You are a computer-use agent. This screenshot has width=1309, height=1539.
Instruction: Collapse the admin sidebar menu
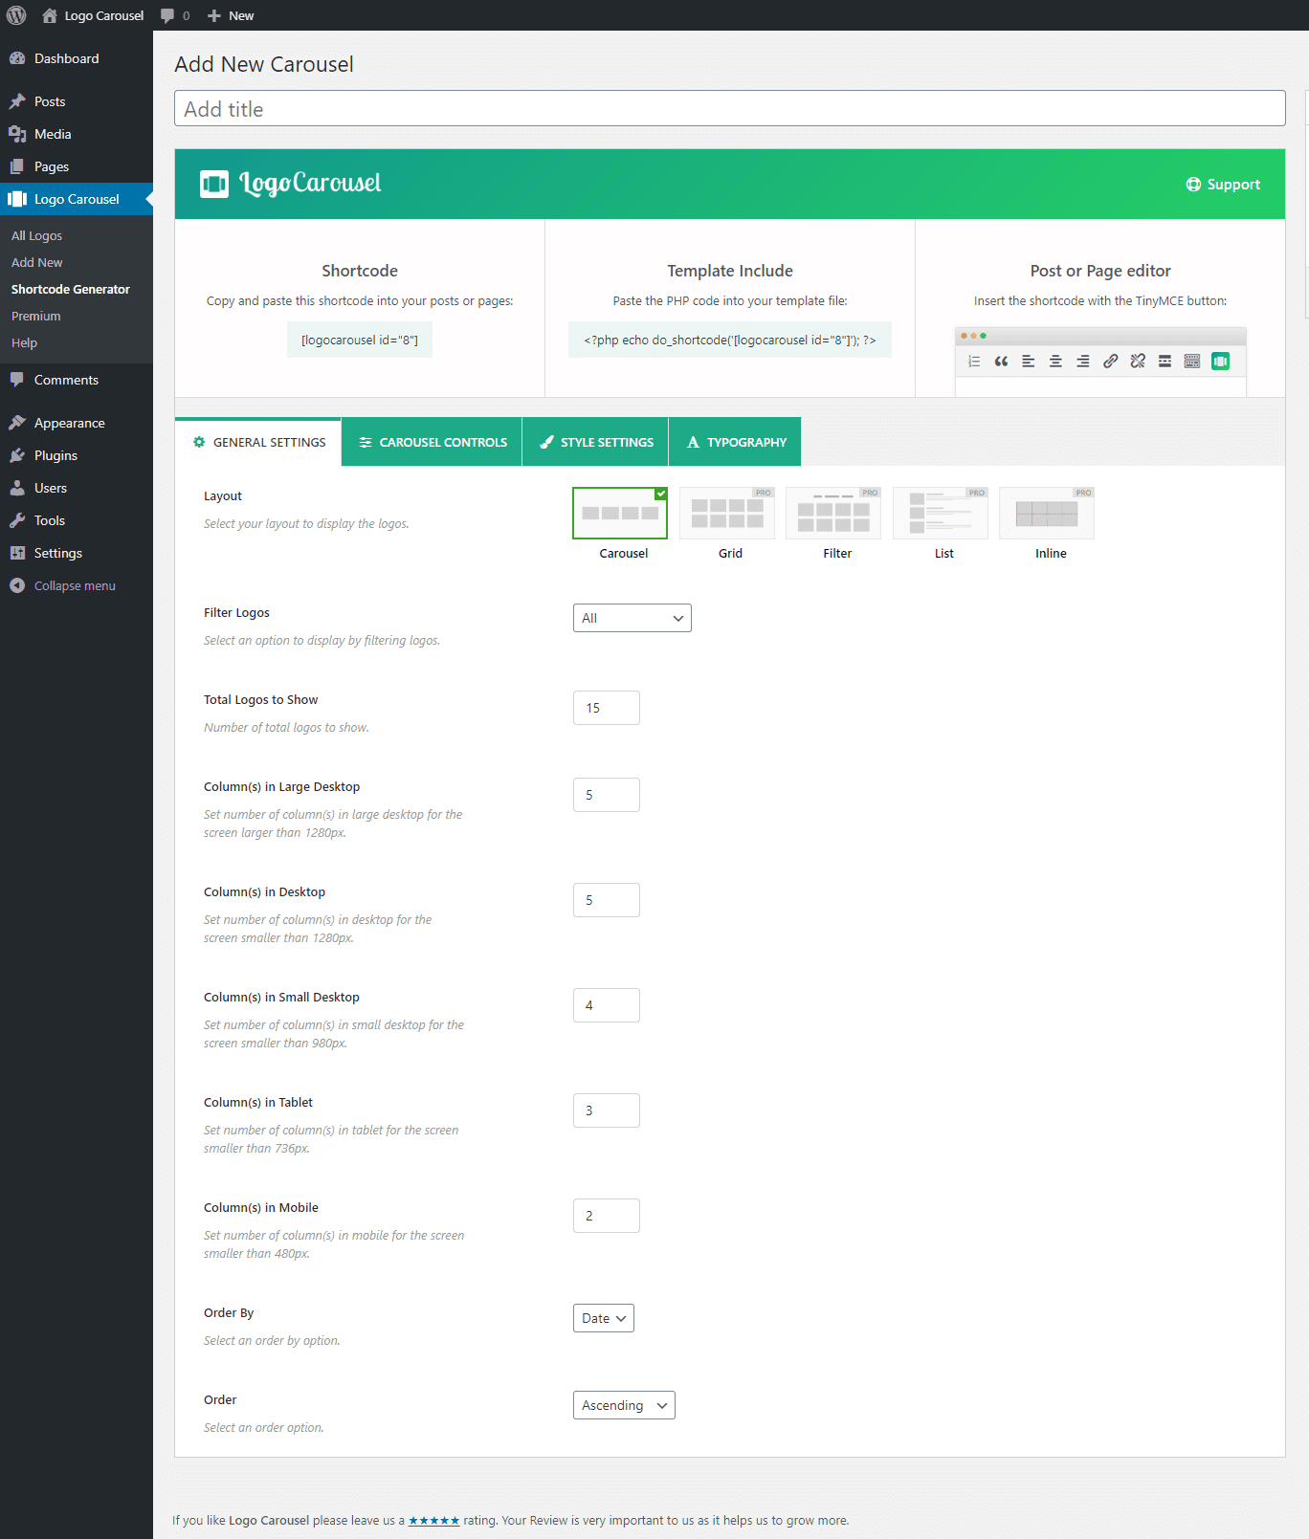(77, 585)
